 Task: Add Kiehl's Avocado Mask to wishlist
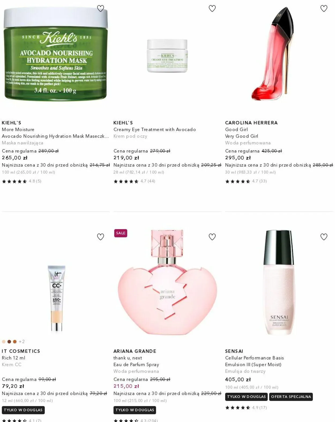100,9
